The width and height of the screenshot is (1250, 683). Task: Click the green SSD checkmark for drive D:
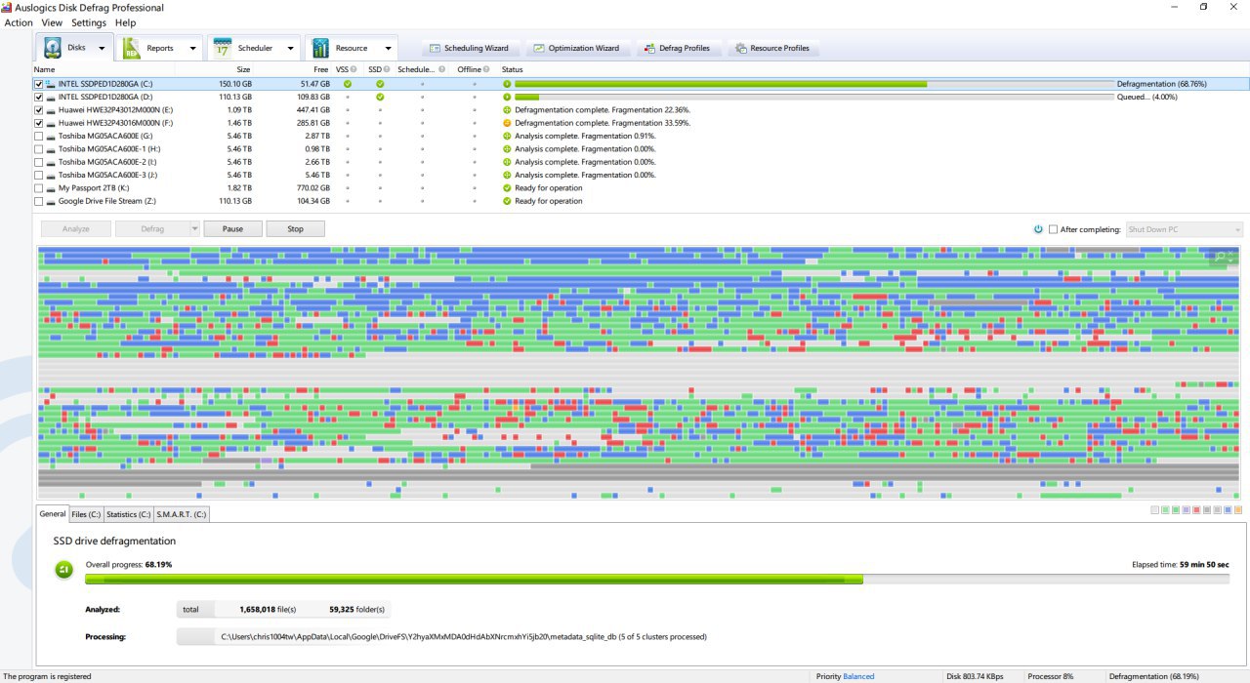tap(380, 97)
